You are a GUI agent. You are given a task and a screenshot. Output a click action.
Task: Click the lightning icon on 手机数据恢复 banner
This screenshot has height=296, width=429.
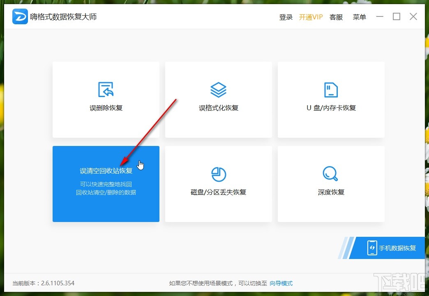372,248
